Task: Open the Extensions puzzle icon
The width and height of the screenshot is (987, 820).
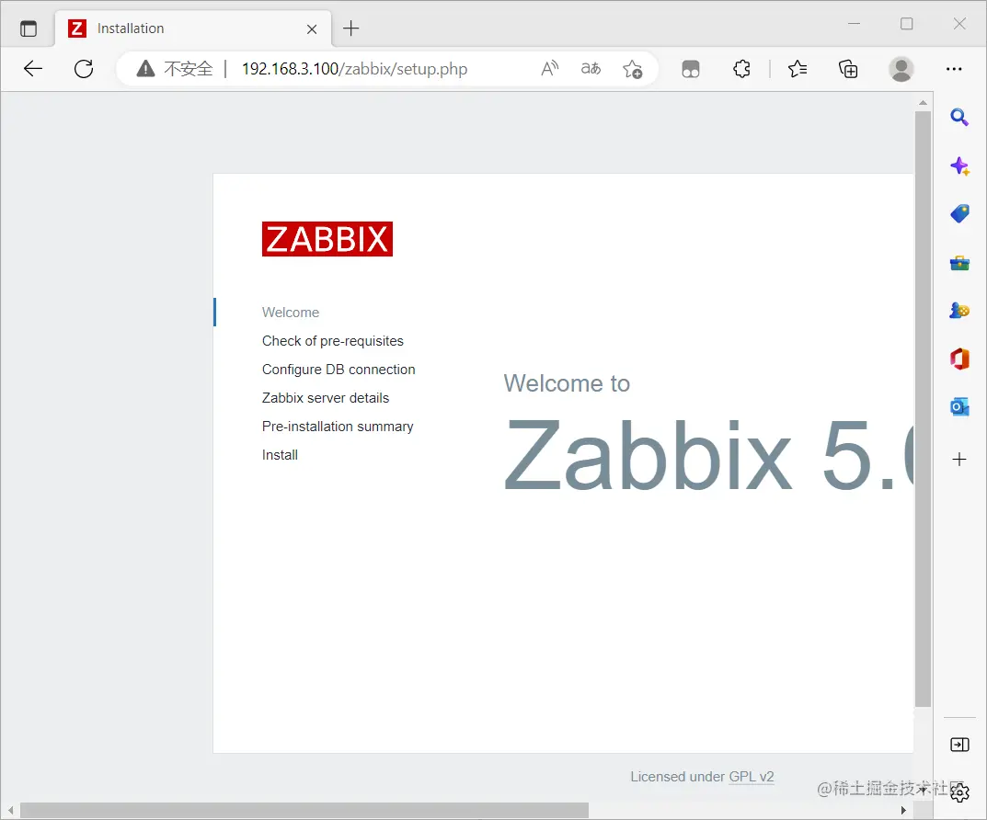Action: (x=741, y=69)
